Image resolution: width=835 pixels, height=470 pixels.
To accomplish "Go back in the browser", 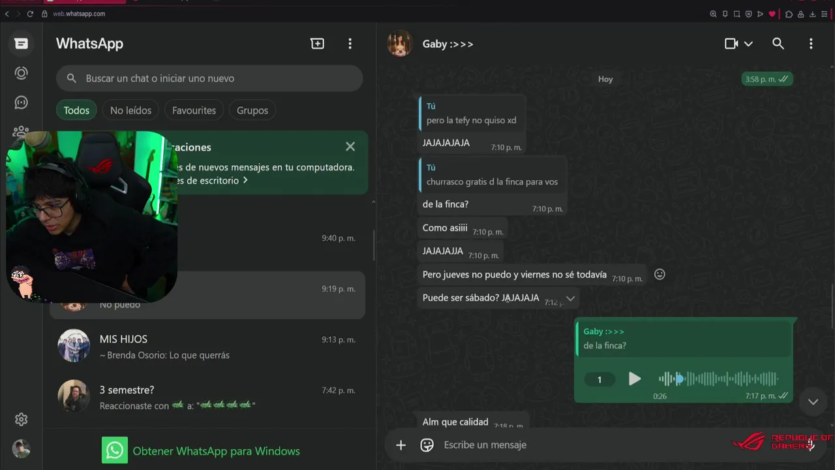I will (x=7, y=14).
